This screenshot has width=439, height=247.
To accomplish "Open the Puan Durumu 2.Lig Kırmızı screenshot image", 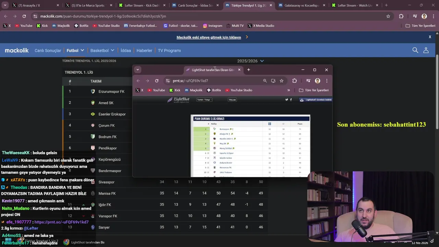I will point(250,146).
